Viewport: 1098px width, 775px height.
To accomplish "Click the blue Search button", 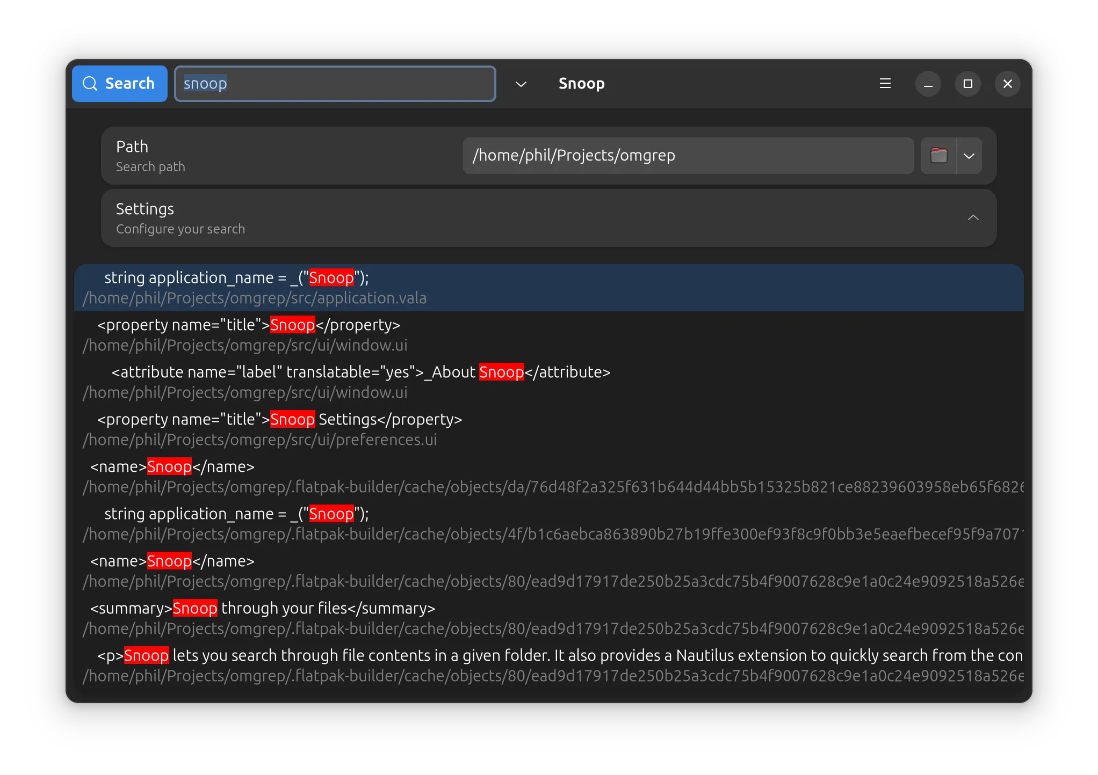I will pyautogui.click(x=119, y=84).
